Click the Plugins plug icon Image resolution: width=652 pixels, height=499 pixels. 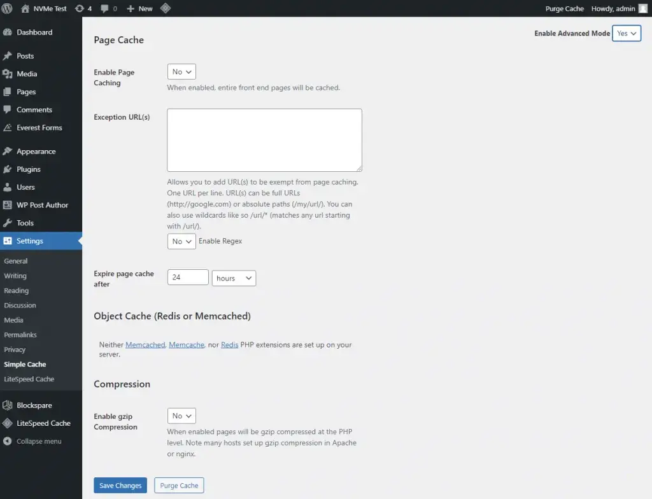(7, 169)
